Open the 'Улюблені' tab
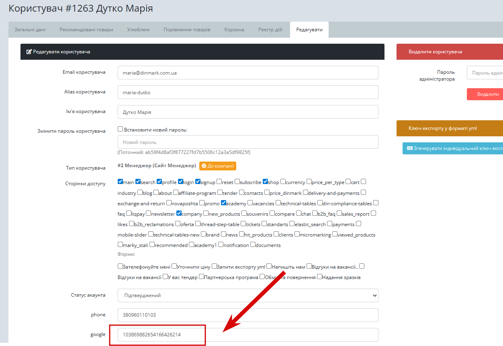This screenshot has height=346, width=503. coord(139,30)
